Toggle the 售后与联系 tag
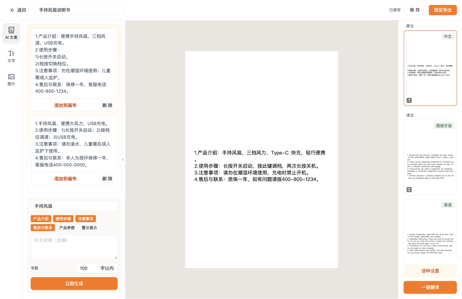Image resolution: width=462 pixels, height=299 pixels. 43,228
